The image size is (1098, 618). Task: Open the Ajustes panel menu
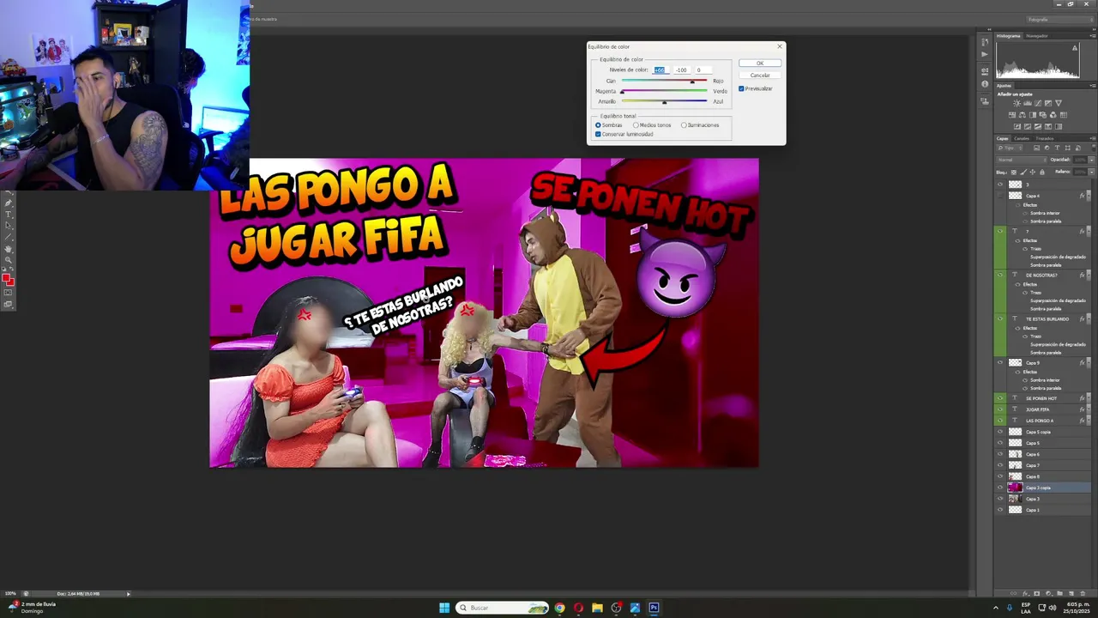pos(1093,86)
